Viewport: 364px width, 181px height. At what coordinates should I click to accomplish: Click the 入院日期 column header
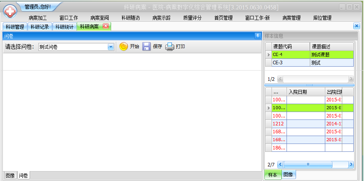(306, 92)
